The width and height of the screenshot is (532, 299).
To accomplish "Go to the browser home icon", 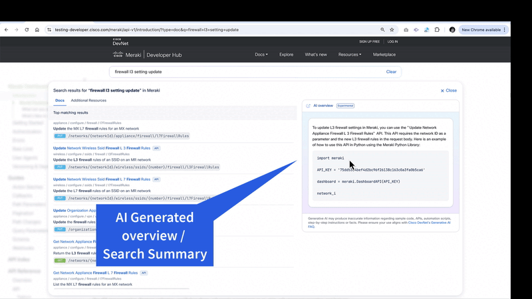I will tap(37, 30).
